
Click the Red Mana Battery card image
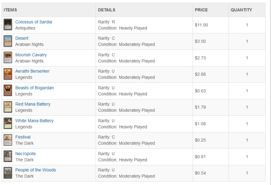(7, 107)
